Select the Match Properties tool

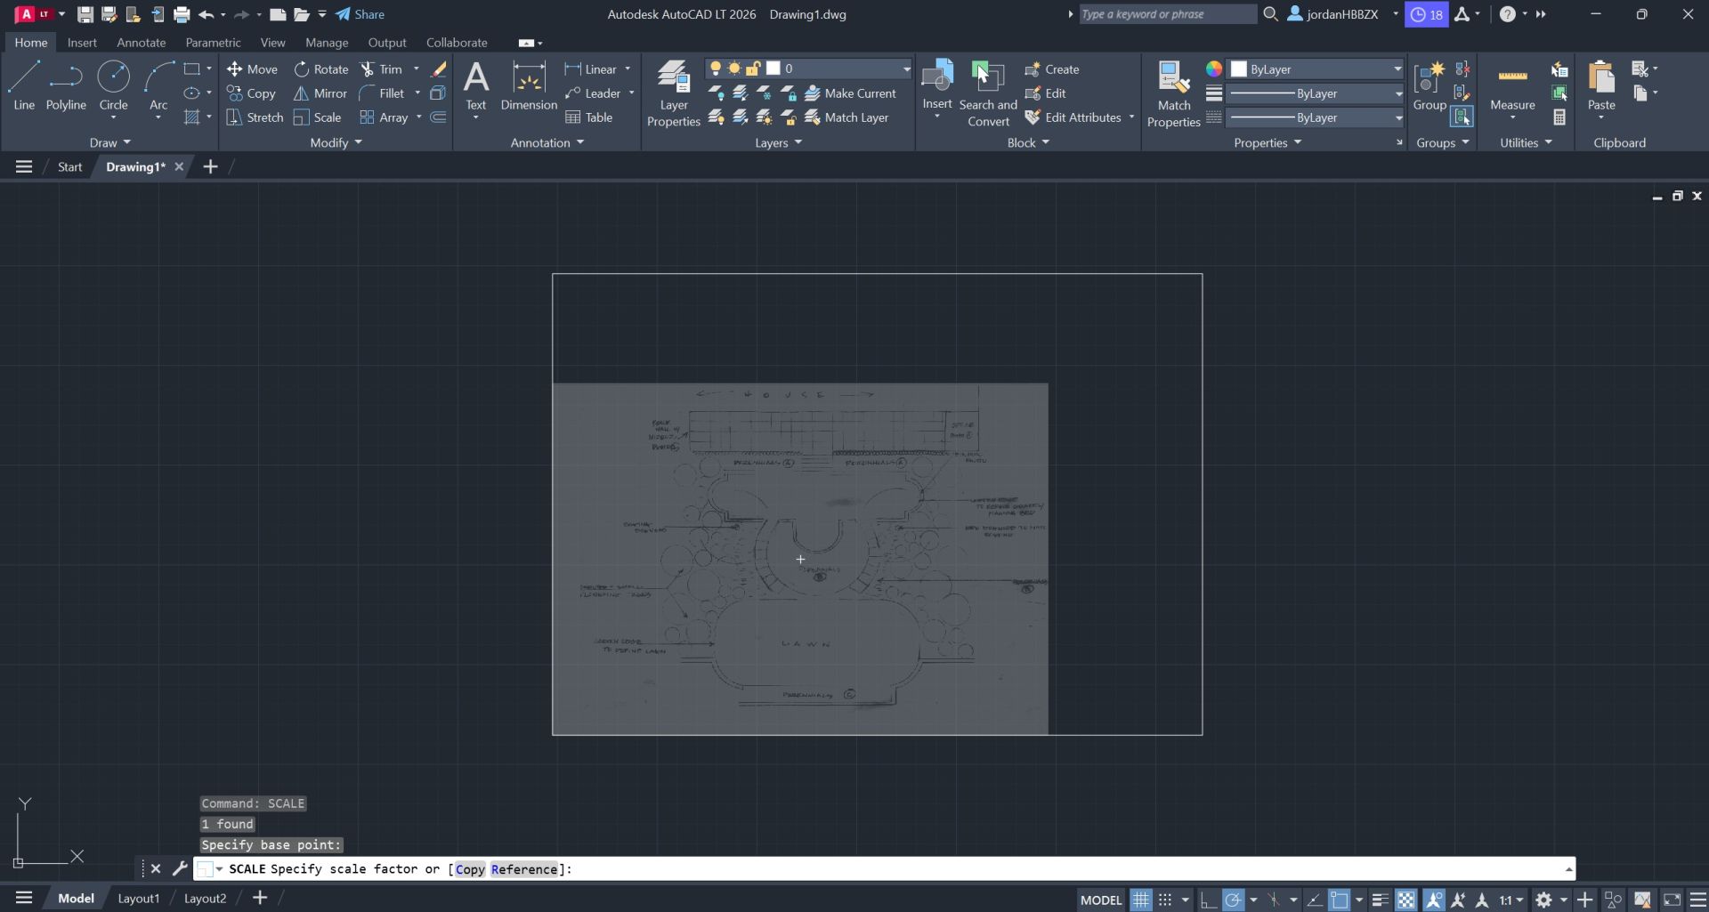tap(1173, 92)
